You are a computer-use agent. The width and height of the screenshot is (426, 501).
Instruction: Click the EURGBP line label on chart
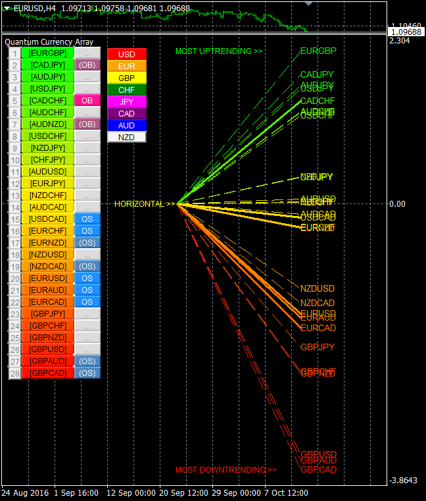coord(318,51)
